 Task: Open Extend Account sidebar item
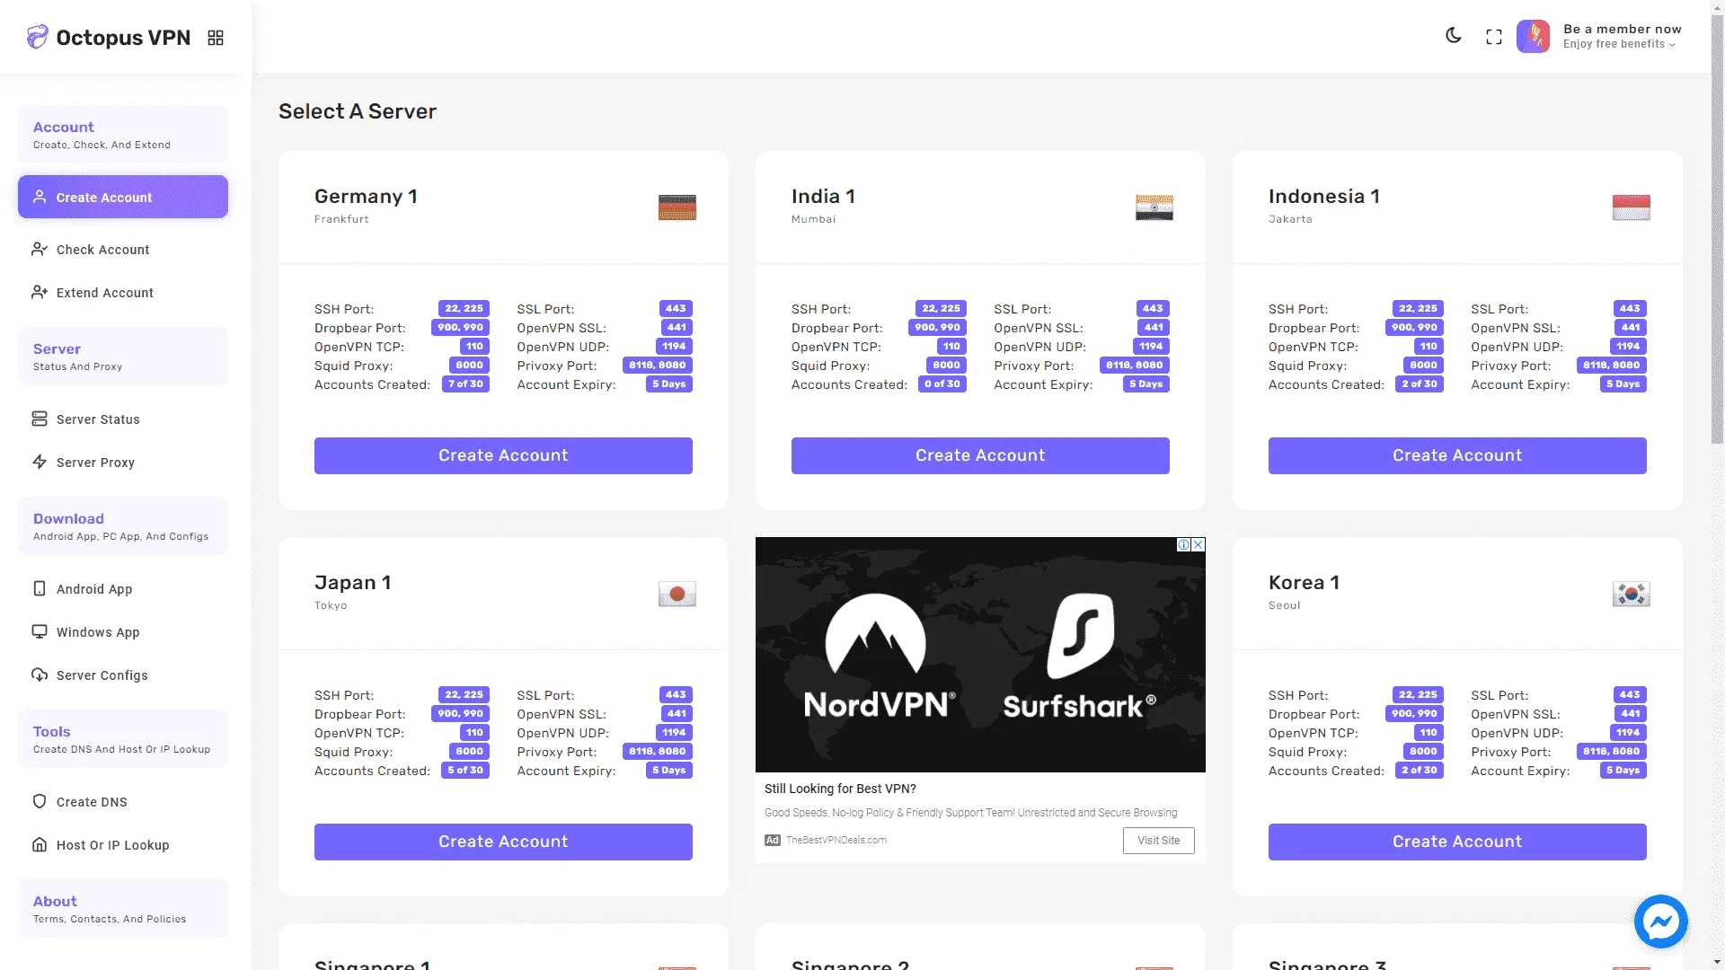point(123,293)
